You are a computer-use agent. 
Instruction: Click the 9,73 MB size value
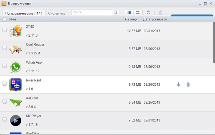point(135,84)
